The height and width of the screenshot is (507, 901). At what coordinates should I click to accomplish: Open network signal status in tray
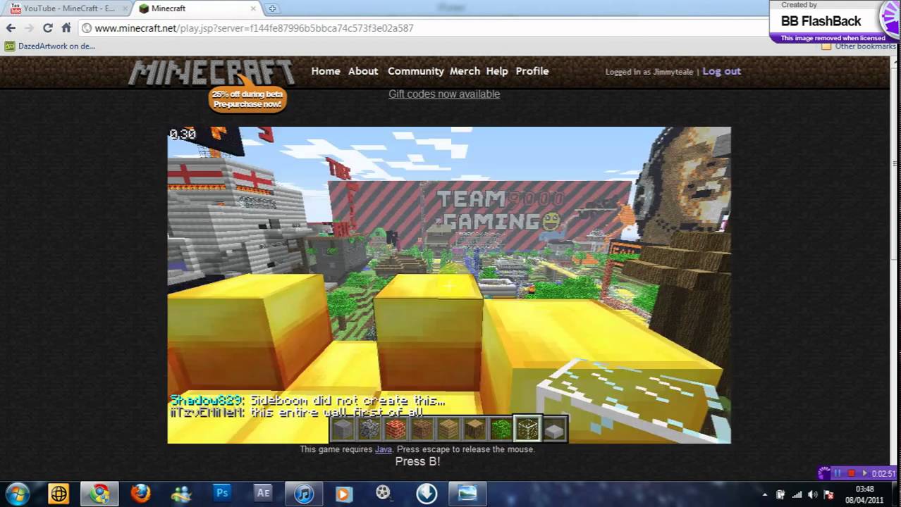(797, 494)
